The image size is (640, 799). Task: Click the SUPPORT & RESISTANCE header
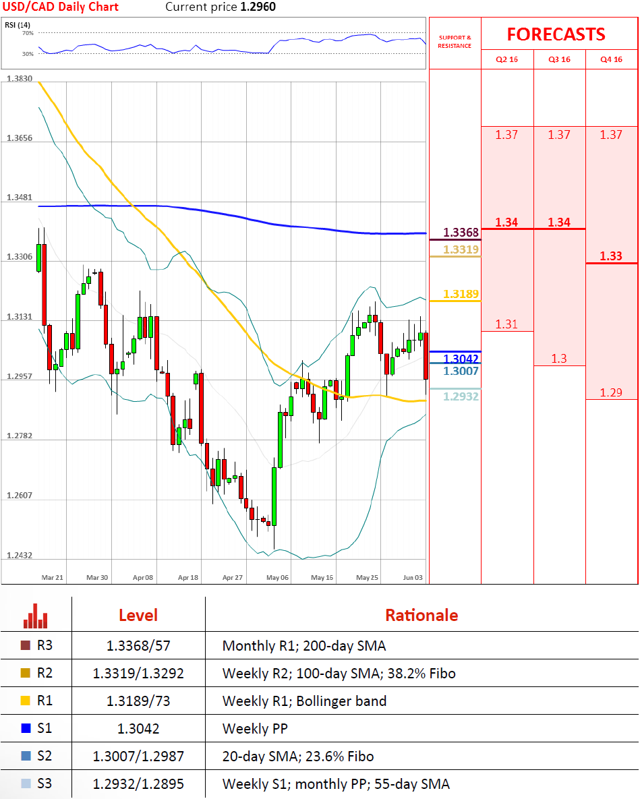pyautogui.click(x=455, y=41)
